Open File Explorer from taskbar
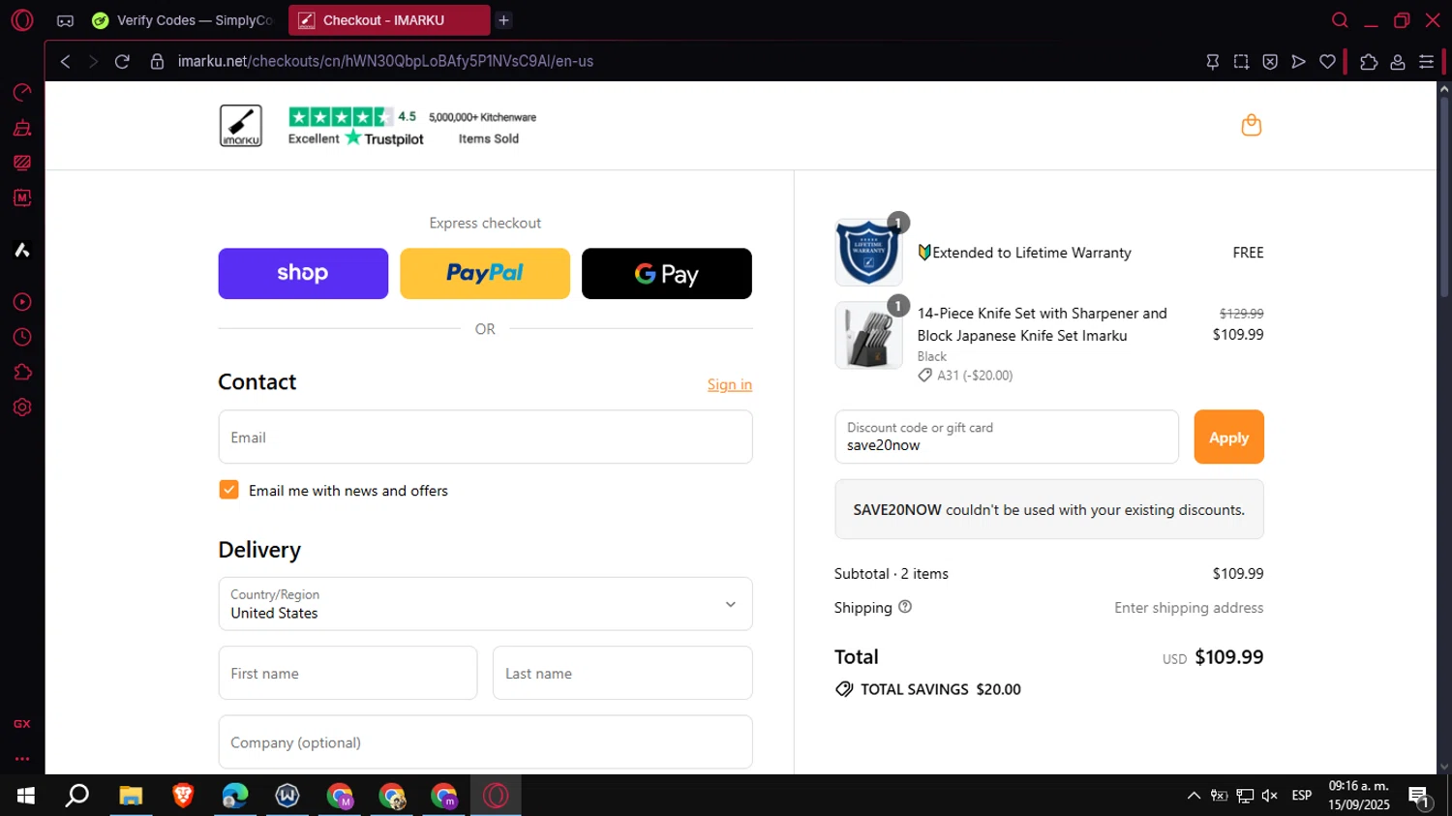The image size is (1452, 816). coord(131,796)
